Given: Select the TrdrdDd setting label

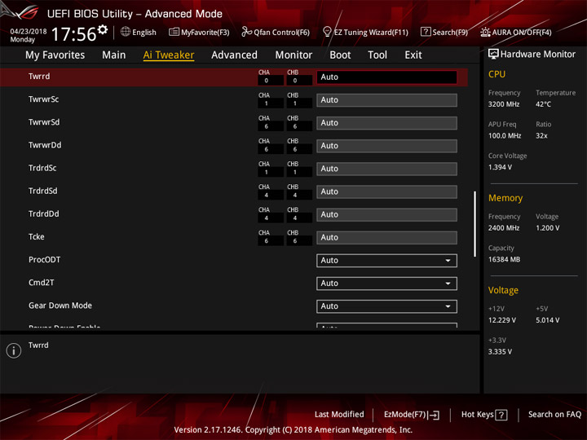Looking at the screenshot, I should coord(43,213).
